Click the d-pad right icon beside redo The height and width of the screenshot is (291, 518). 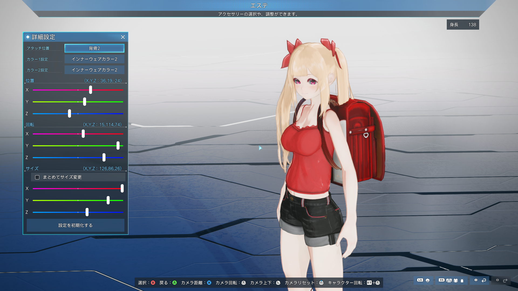(x=497, y=280)
